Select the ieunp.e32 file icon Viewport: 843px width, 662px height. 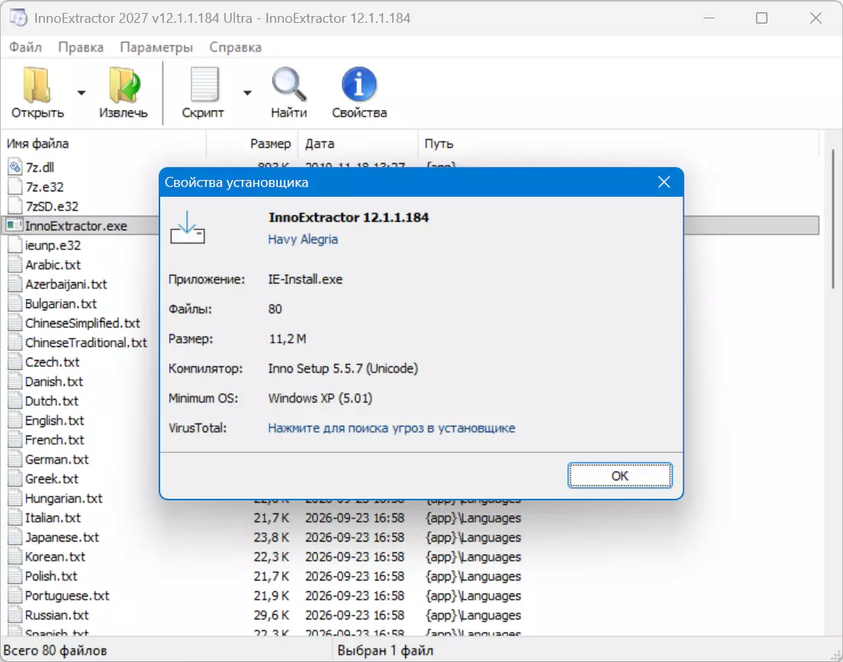(14, 245)
